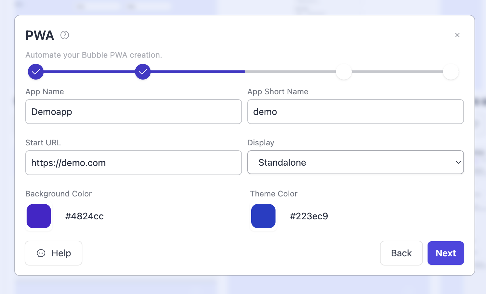The width and height of the screenshot is (486, 294).
Task: Open the Theme Color blue swatch
Action: (263, 216)
